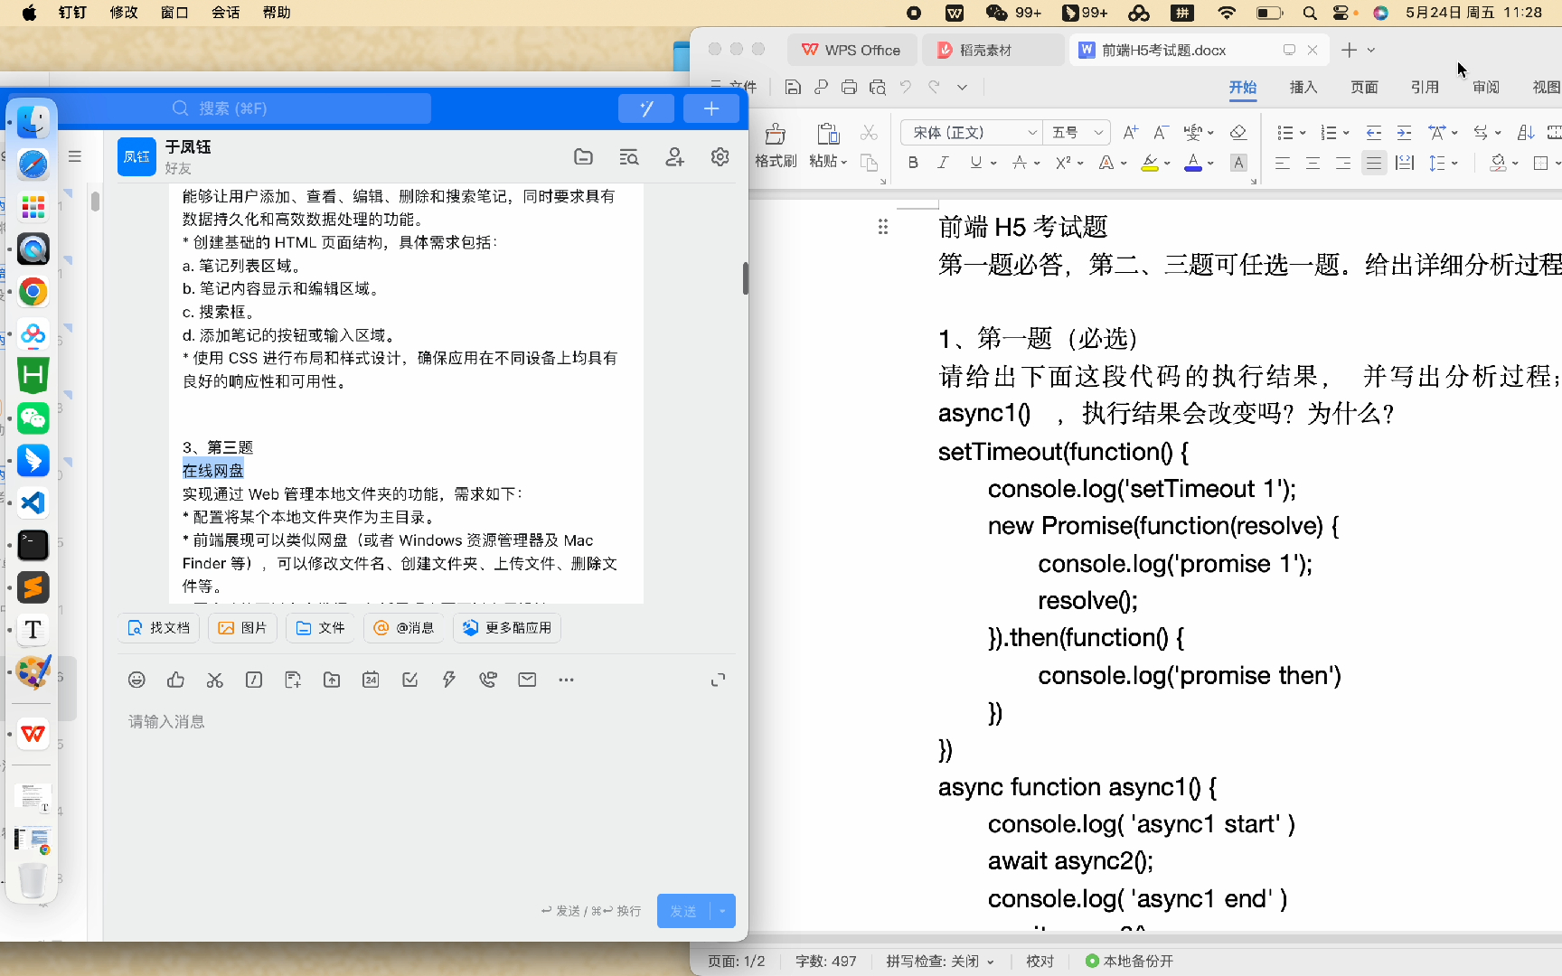Open the chat files folder icon
The image size is (1562, 976).
pos(583,156)
